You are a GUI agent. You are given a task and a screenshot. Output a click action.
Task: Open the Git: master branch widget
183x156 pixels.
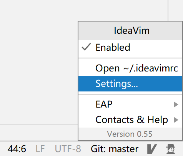tap(115, 149)
